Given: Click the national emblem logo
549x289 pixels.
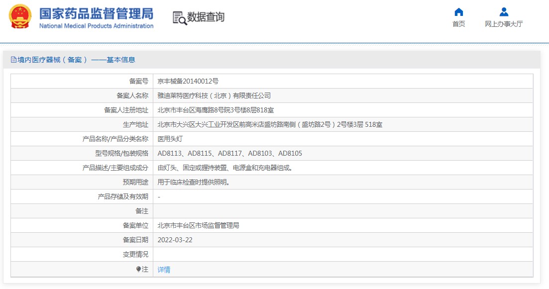Looking at the screenshot, I should point(20,16).
